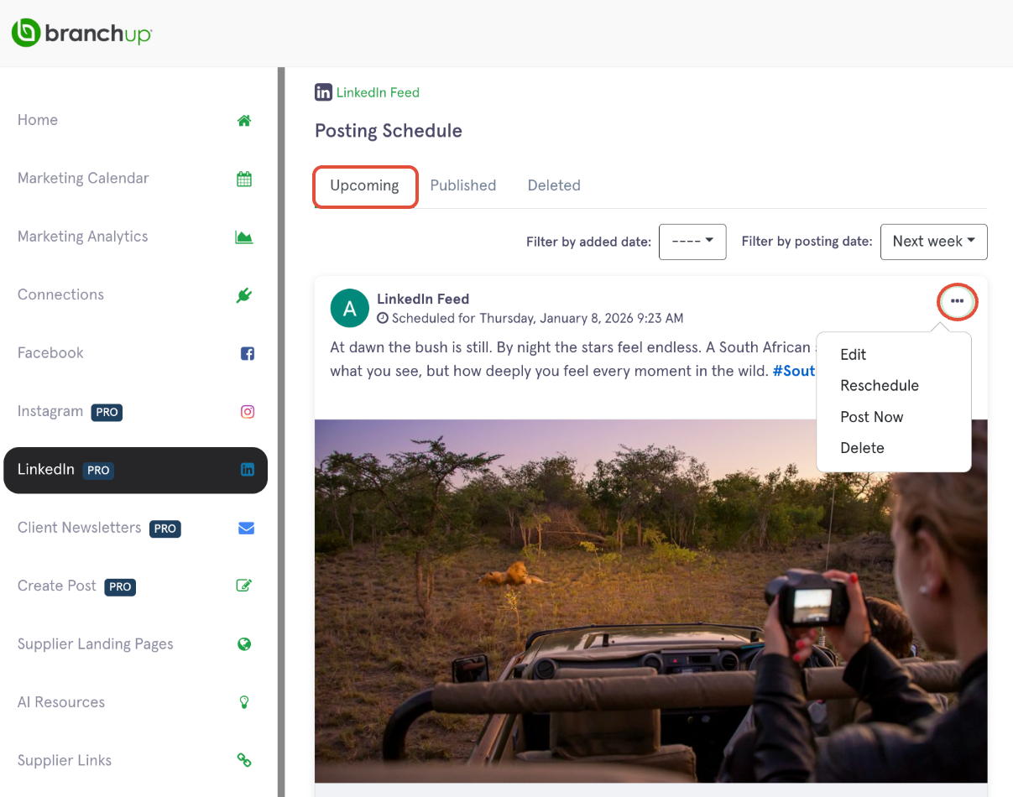Click the LinkedIn icon in sidebar

pyautogui.click(x=248, y=470)
